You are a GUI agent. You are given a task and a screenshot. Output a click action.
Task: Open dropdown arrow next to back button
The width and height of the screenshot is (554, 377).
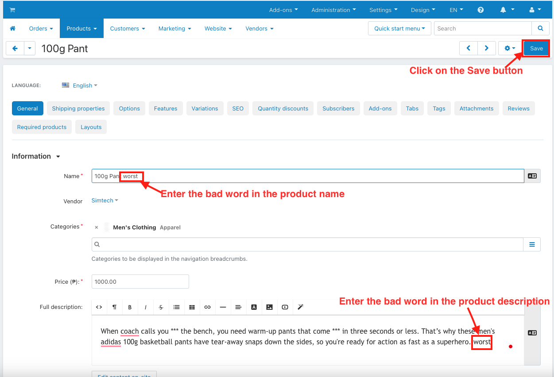tap(30, 49)
